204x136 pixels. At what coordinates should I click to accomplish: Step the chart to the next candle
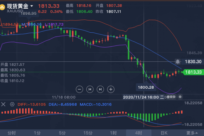pos(100,89)
